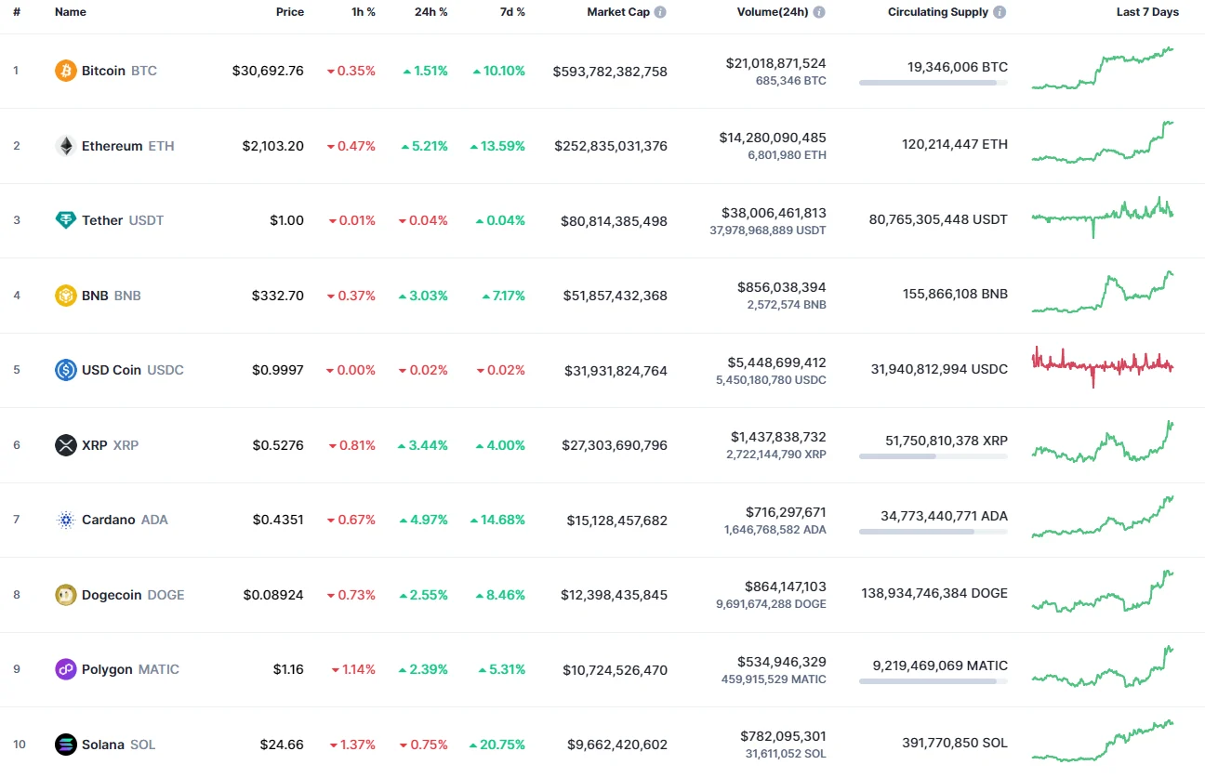Sort listings by 7d % change
Viewport: 1205px width, 778px height.
(512, 12)
